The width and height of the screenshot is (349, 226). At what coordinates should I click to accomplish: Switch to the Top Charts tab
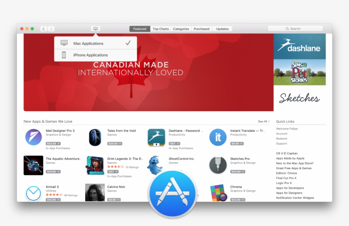point(161,29)
